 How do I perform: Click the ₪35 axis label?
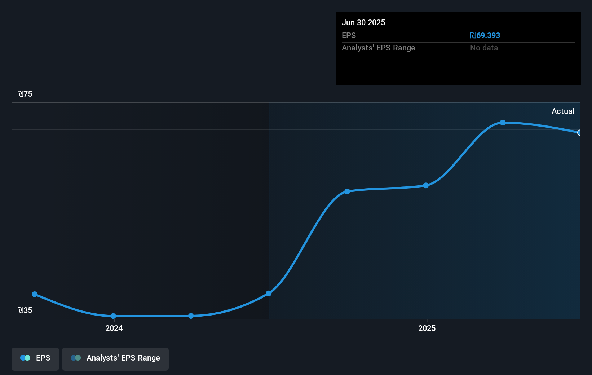(x=25, y=310)
